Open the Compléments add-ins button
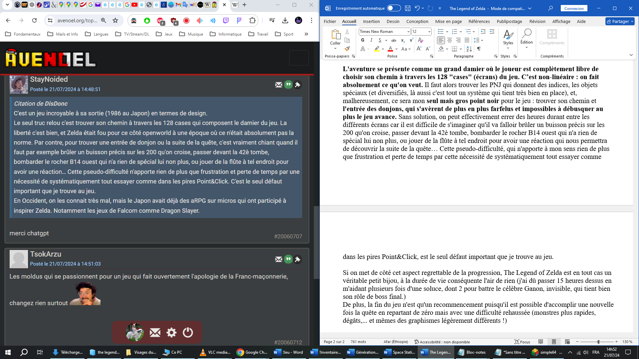The width and height of the screenshot is (639, 359). 552,37
